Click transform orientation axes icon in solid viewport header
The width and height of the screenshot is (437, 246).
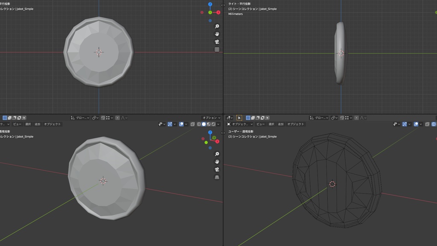[x=73, y=118]
